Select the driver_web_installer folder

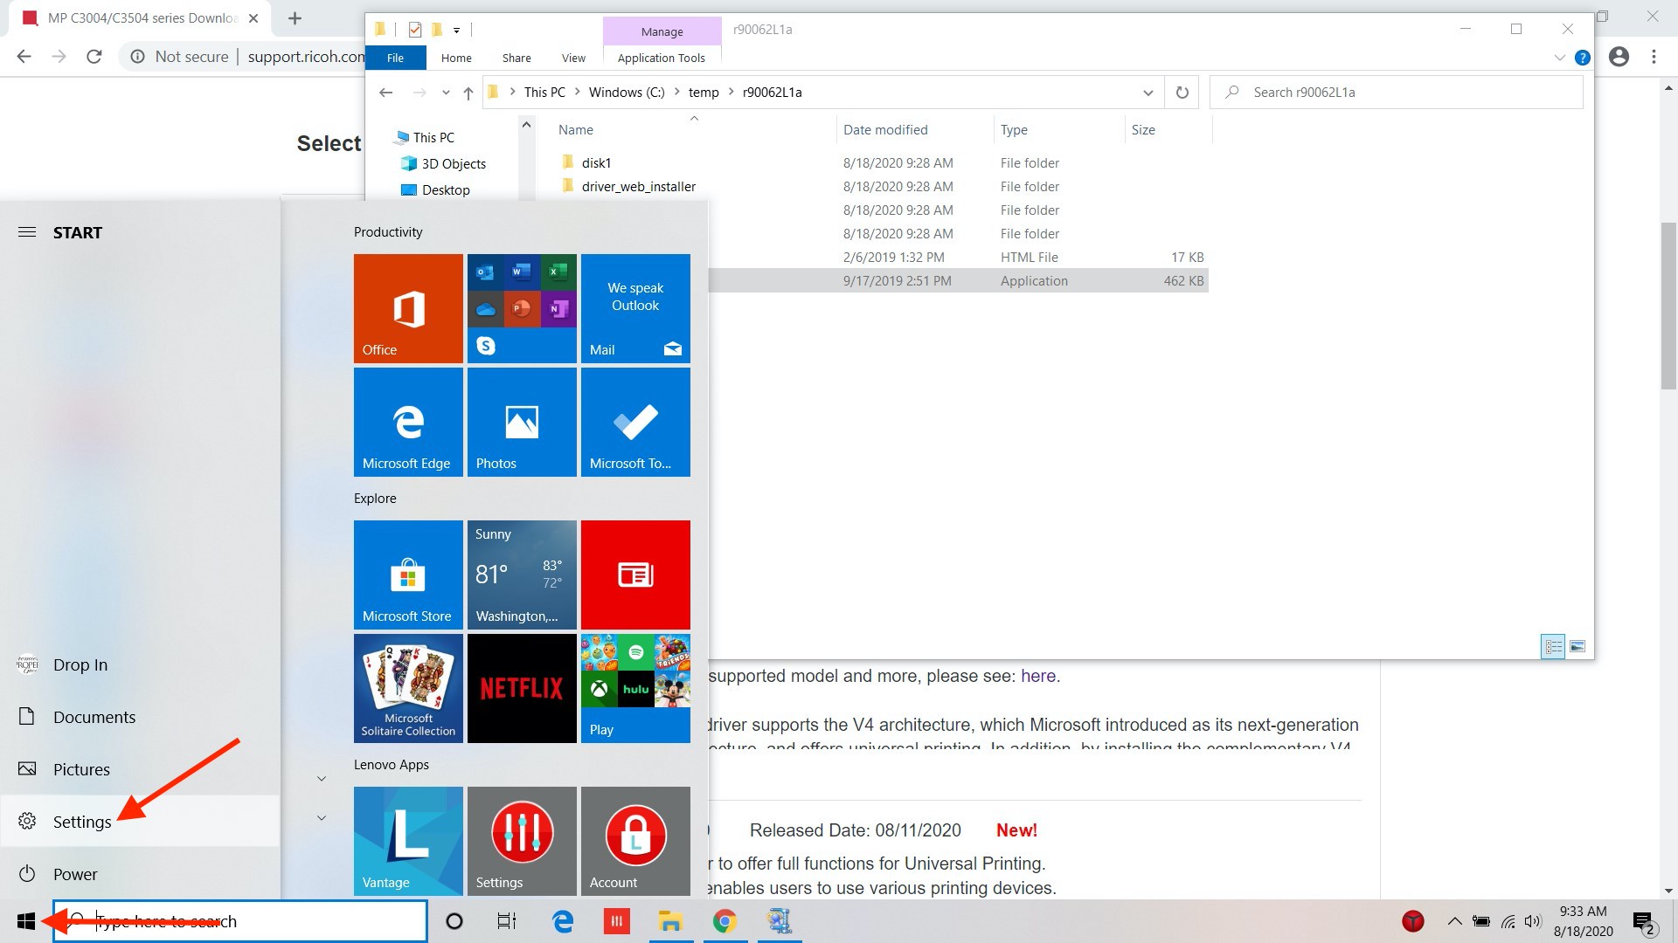tap(639, 187)
